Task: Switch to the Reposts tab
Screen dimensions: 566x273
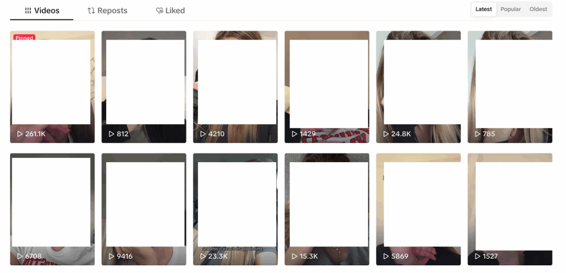Action: pos(108,11)
